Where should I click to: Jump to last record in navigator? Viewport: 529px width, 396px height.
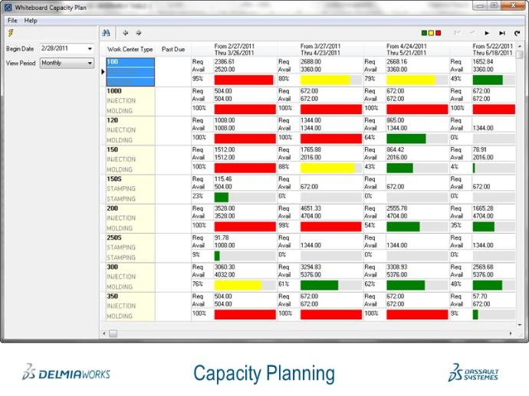tap(502, 33)
